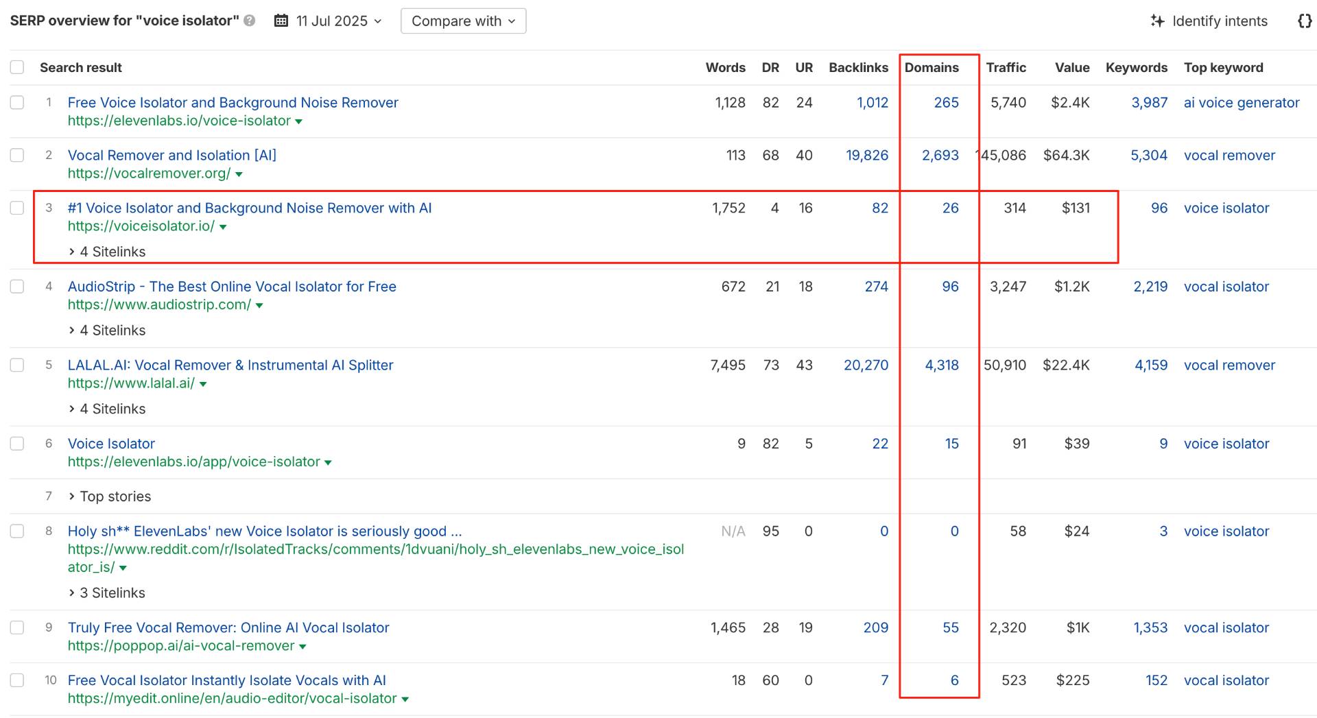Open URL dropdown arrow for voiceisolator.io
The image size is (1317, 718).
[223, 227]
